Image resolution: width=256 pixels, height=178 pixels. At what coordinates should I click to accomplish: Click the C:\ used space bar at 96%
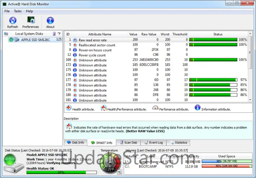(227, 166)
